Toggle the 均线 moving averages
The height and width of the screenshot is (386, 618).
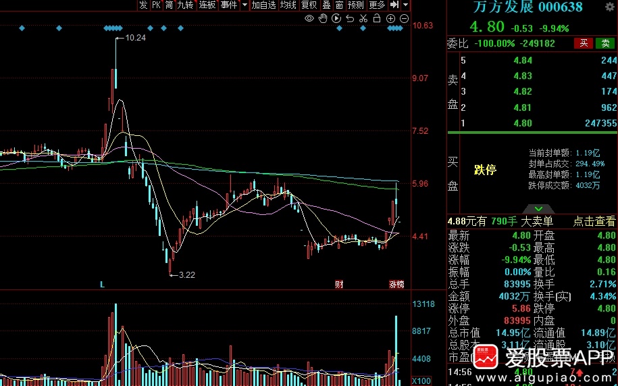click(288, 5)
